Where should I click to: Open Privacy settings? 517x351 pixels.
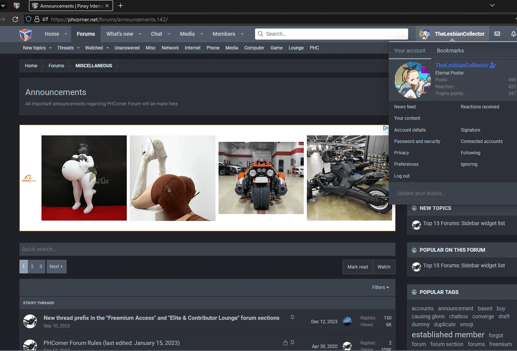(402, 153)
